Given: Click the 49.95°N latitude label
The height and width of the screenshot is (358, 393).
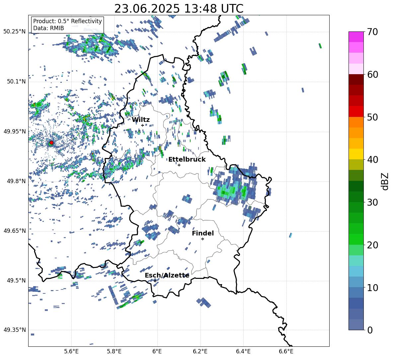Looking at the screenshot, I should (15, 131).
